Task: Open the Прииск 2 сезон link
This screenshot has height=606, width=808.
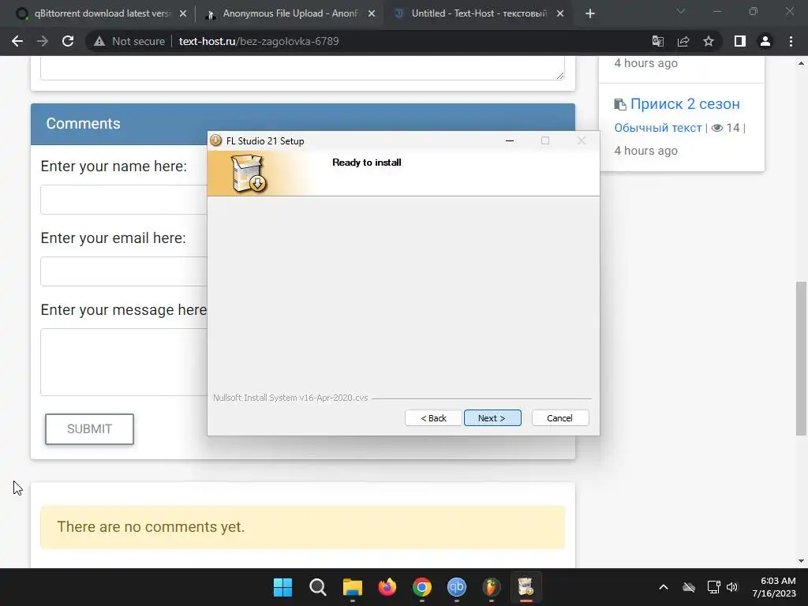Action: 685,104
